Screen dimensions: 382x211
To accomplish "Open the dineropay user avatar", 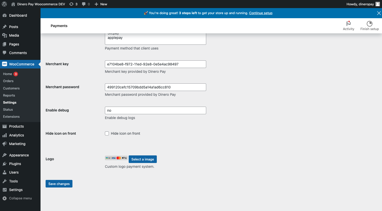I will click(377, 4).
